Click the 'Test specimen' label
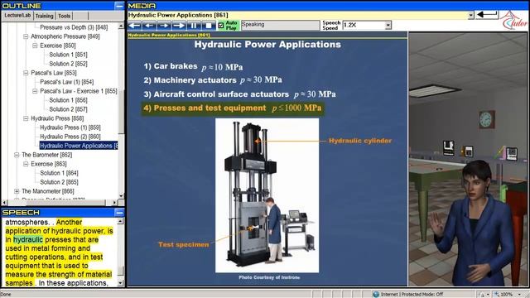The image size is (530, 298). 184,244
